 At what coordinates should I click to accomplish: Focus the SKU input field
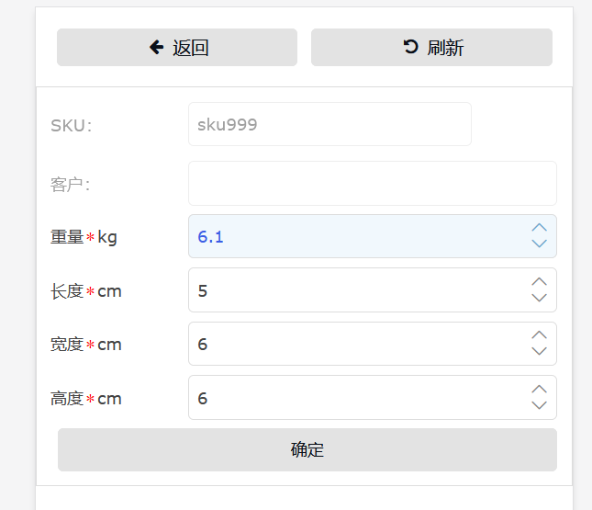(330, 124)
